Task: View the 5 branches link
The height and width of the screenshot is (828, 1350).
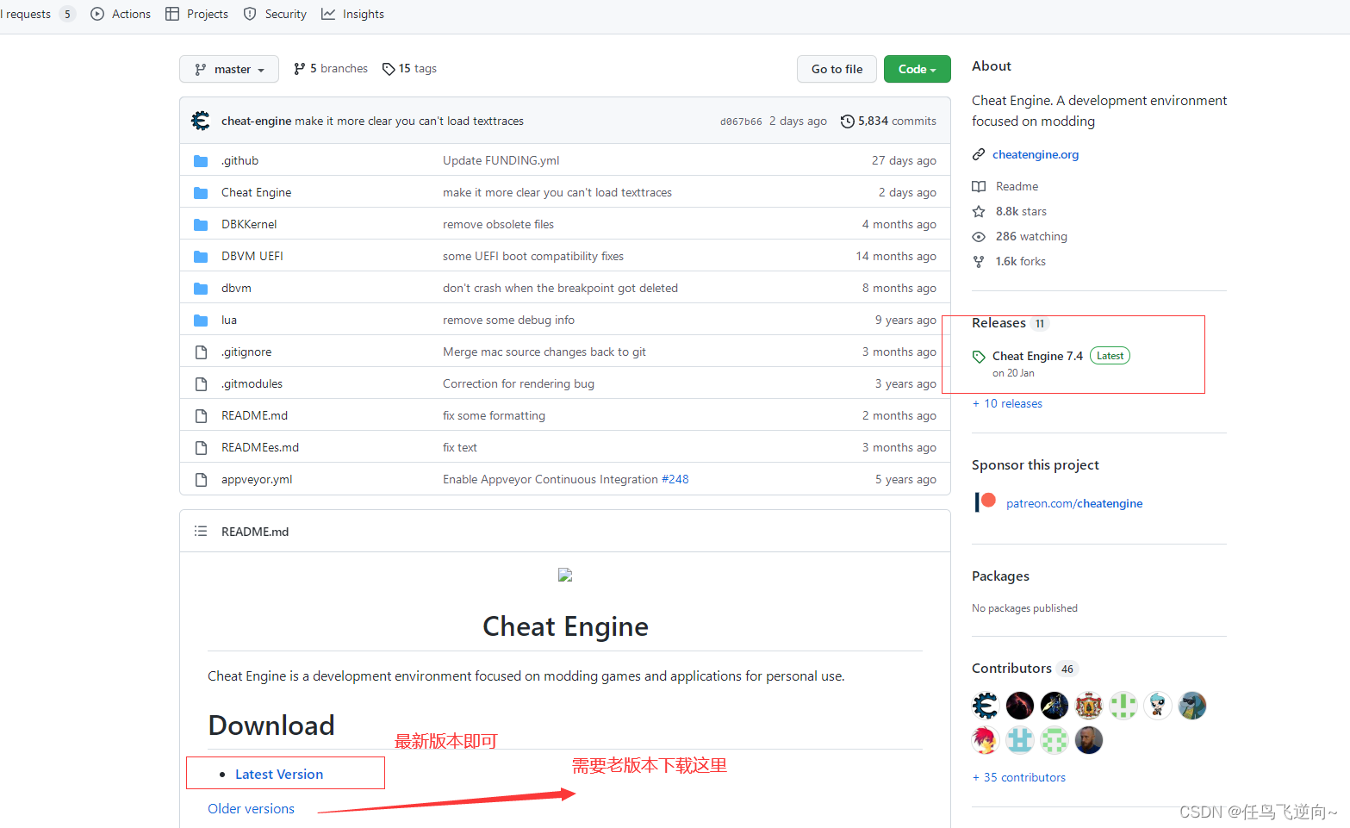Action: [x=331, y=69]
